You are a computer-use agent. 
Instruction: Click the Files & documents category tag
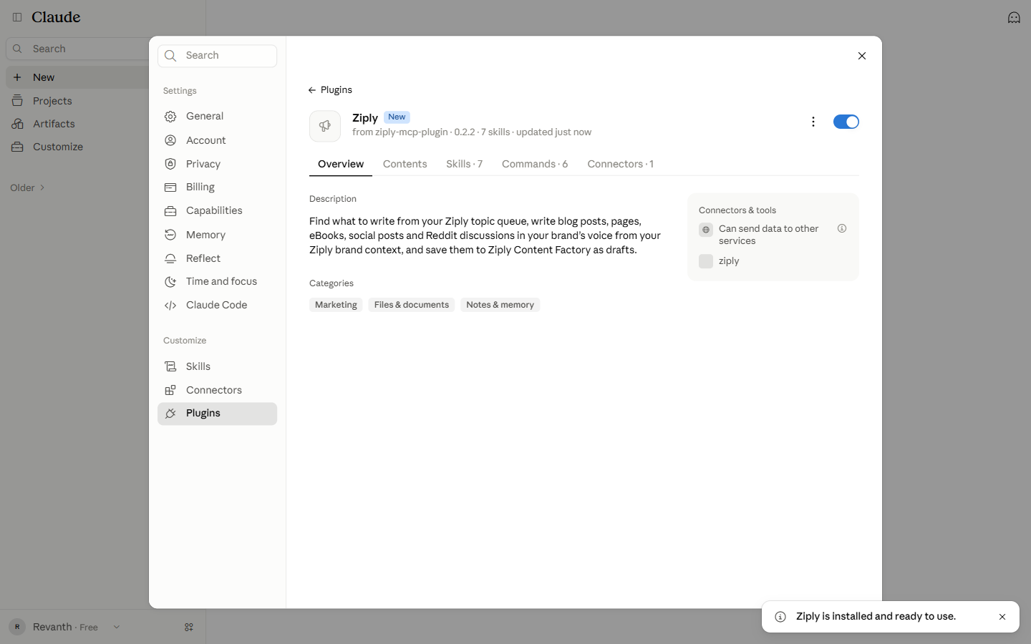(412, 305)
